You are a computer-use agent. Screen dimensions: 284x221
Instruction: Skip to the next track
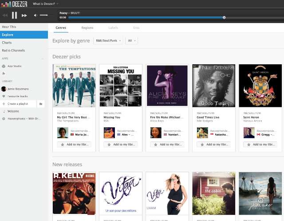pyautogui.click(x=24, y=16)
